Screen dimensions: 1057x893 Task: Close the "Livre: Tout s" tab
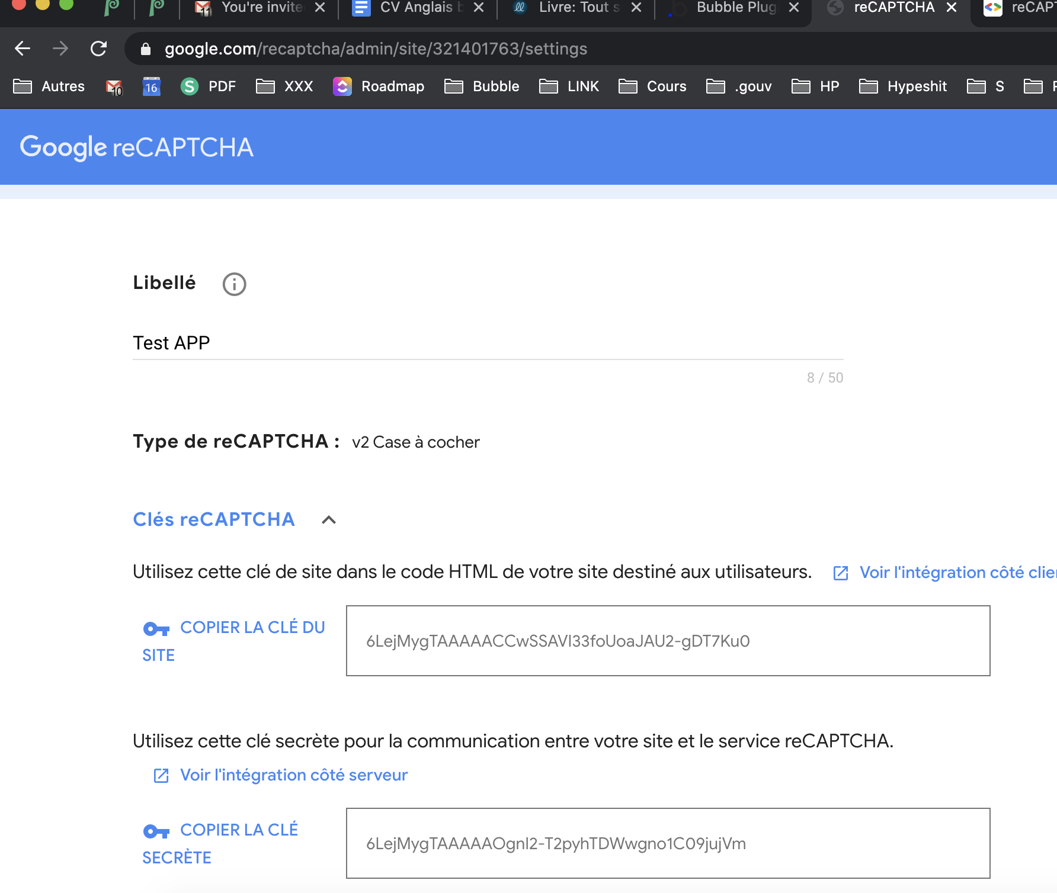click(636, 8)
